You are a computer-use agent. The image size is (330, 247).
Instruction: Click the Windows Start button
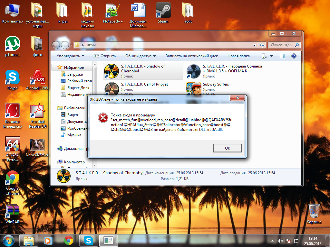9,240
